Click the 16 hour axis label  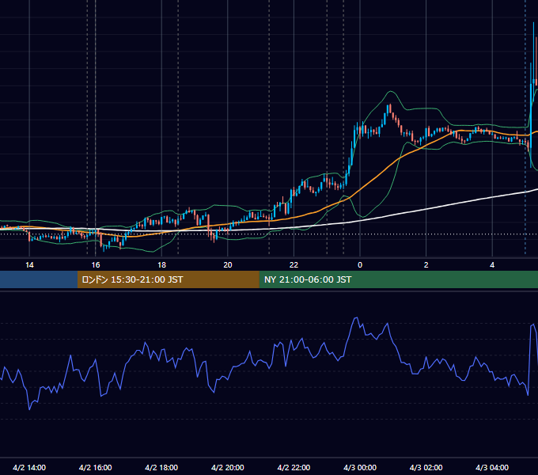pos(96,265)
